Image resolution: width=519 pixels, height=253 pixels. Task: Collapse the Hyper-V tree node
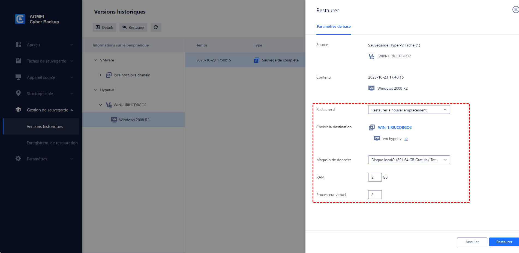[x=95, y=90]
